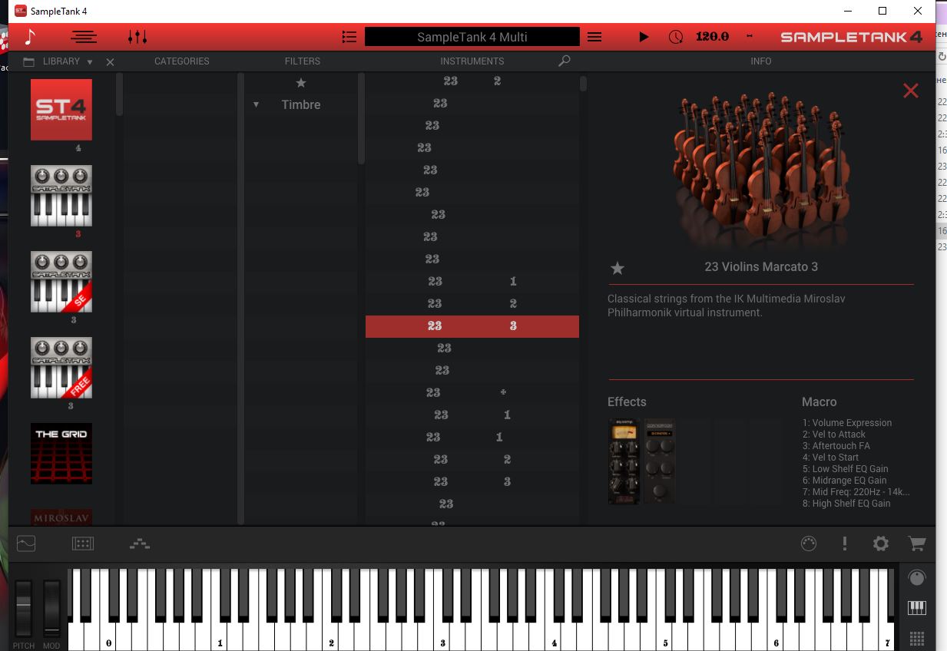Select the instrument row with an asterisk
This screenshot has width=947, height=651.
(472, 393)
